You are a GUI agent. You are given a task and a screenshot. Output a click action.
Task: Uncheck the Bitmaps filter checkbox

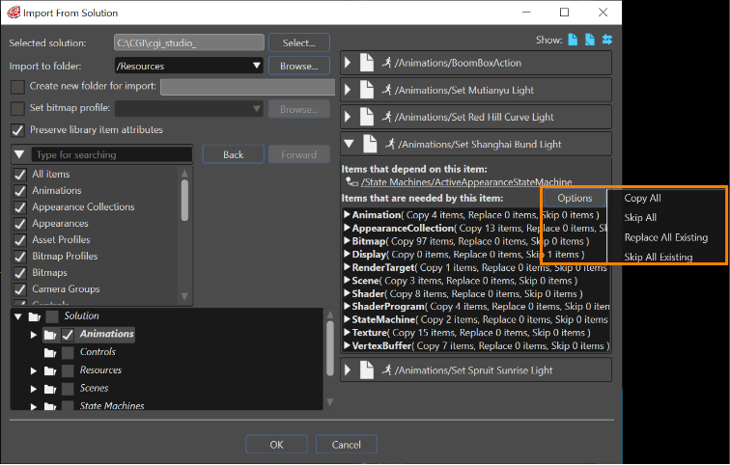20,273
